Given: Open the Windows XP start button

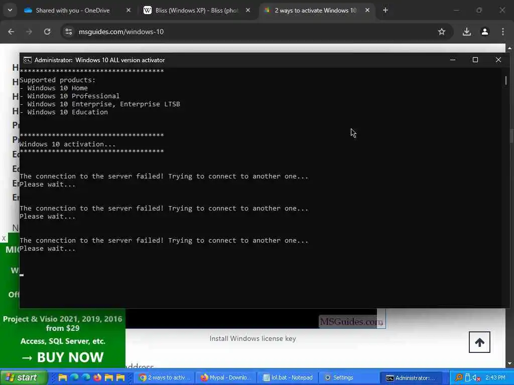Looking at the screenshot, I should (24, 377).
